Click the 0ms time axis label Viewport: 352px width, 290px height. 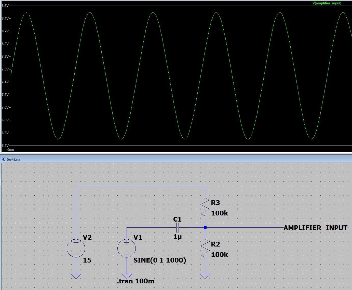tap(10, 150)
